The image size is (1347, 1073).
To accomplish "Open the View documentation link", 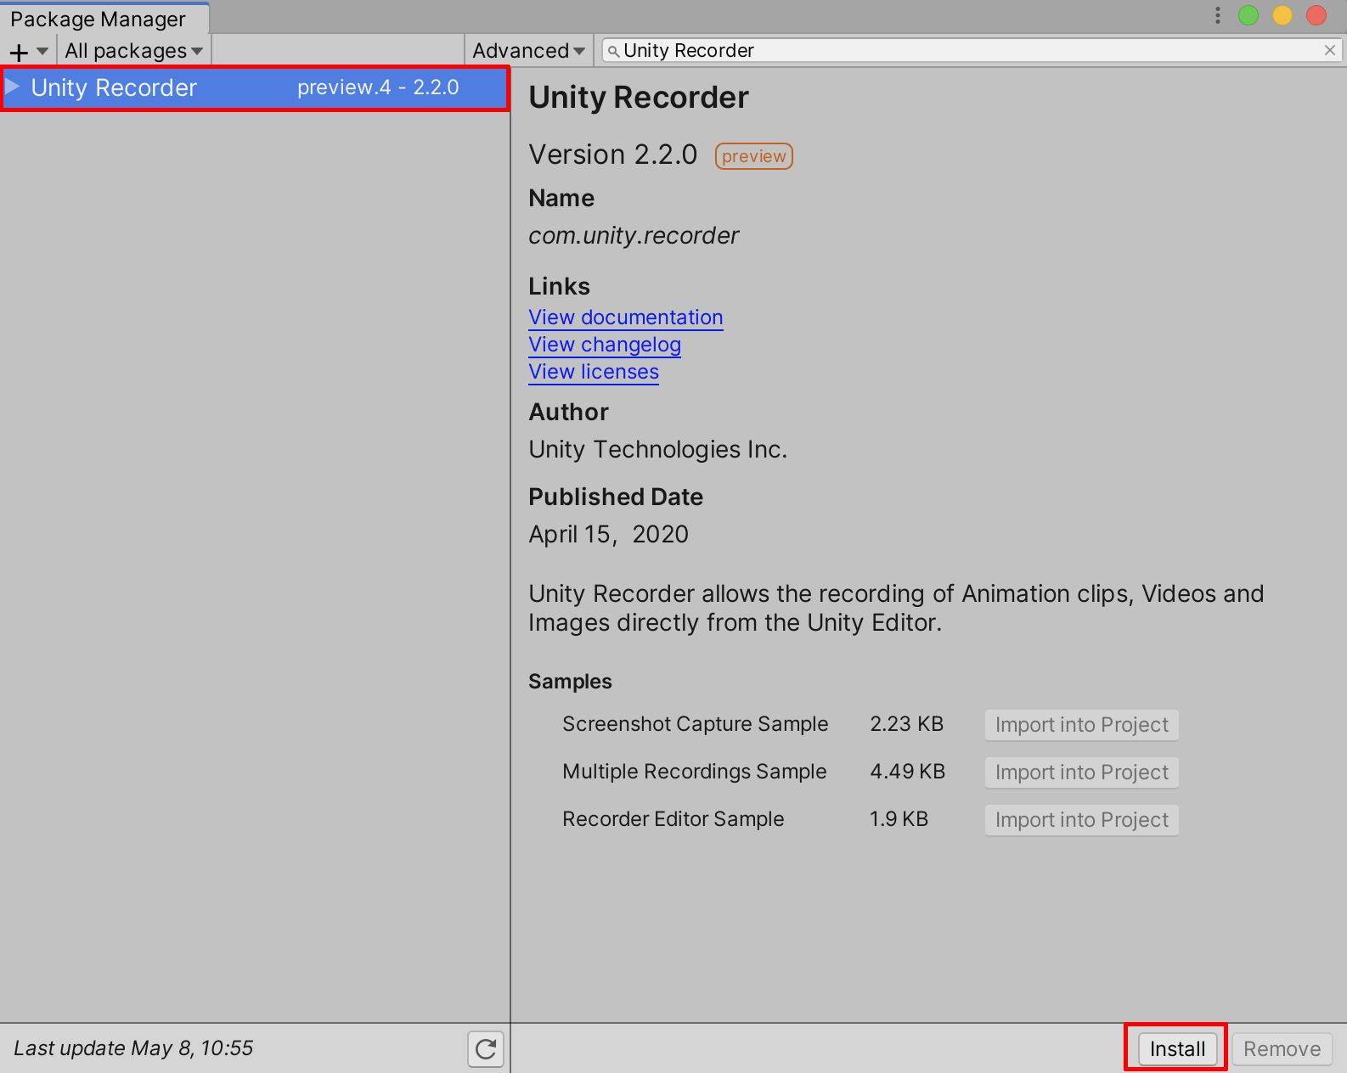I will click(x=626, y=317).
